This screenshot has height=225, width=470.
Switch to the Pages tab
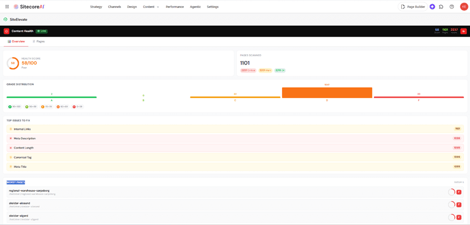pyautogui.click(x=39, y=42)
